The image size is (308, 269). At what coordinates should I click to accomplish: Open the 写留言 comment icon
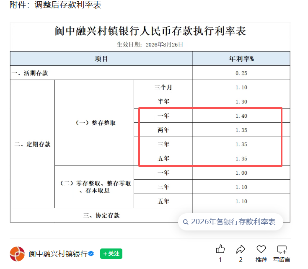282,249
